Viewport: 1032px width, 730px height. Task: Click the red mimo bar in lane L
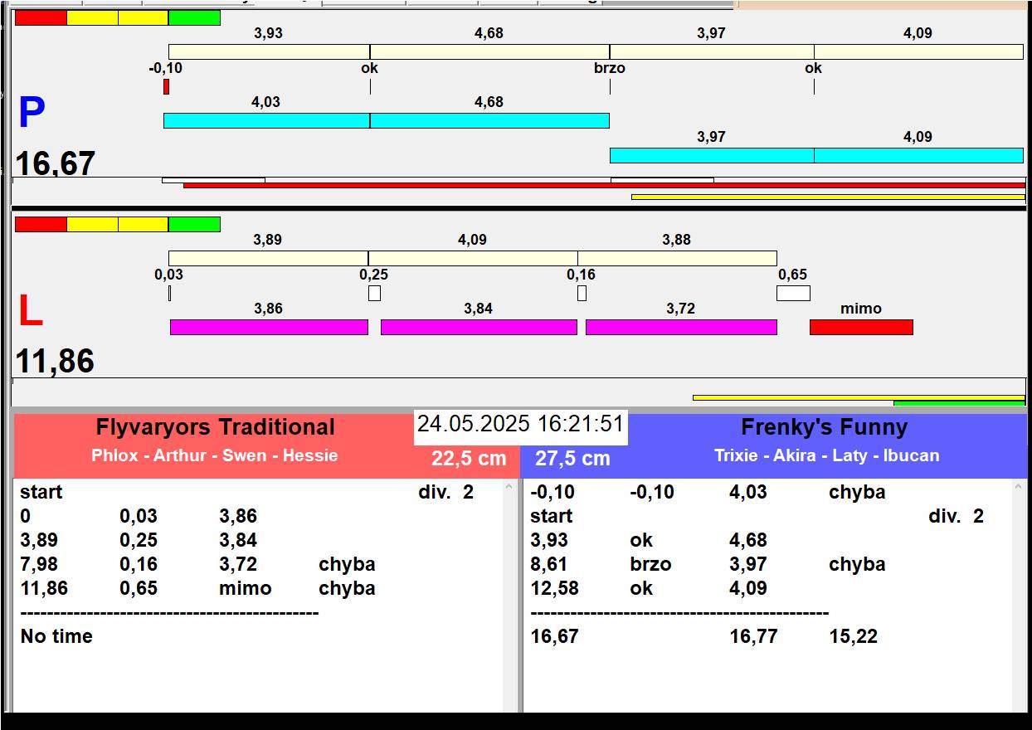(861, 327)
